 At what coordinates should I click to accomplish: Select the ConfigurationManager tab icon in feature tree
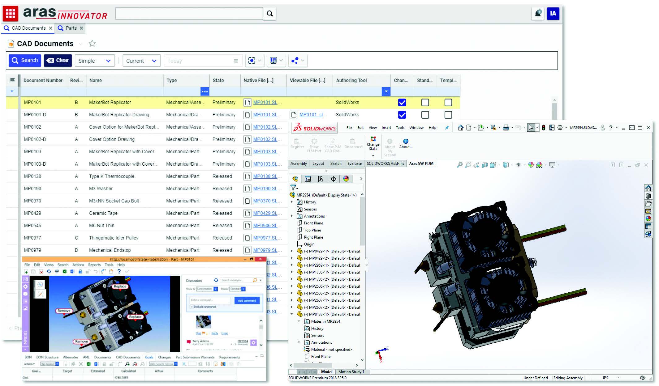[320, 179]
